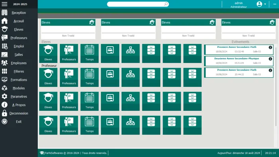Click the 20:21:14 clock in status bar
Image resolution: width=279 pixels, height=157 pixels.
[270, 153]
